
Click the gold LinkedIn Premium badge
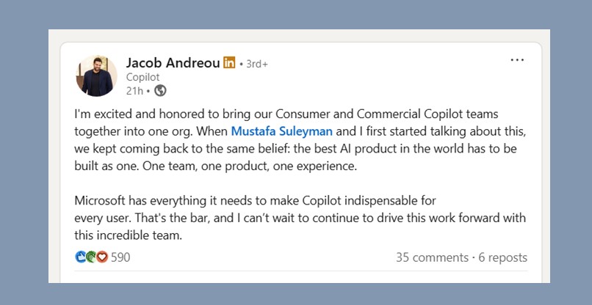[229, 63]
